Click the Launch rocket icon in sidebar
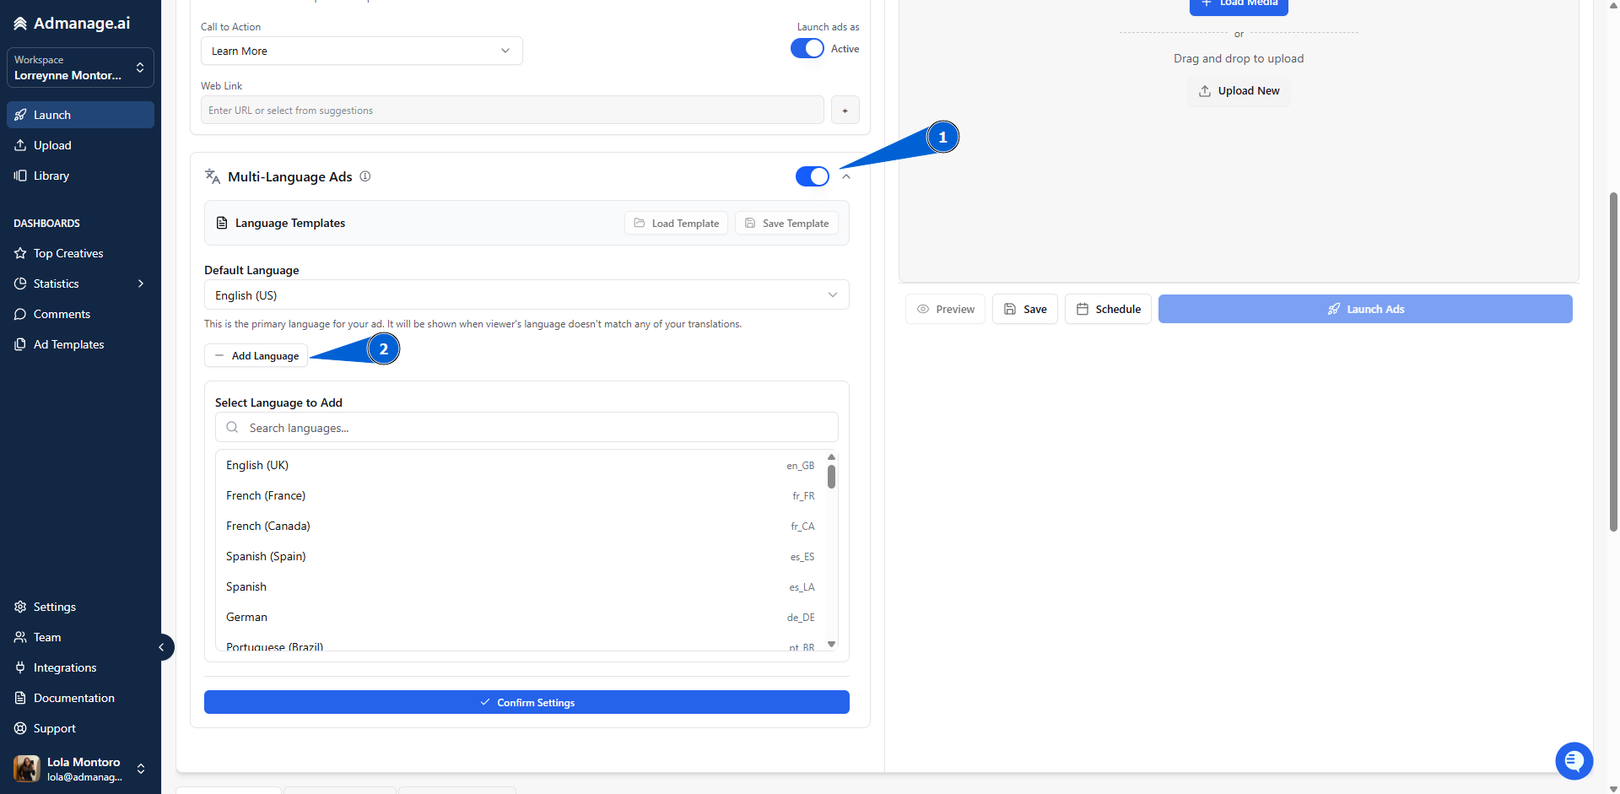 [x=20, y=115]
